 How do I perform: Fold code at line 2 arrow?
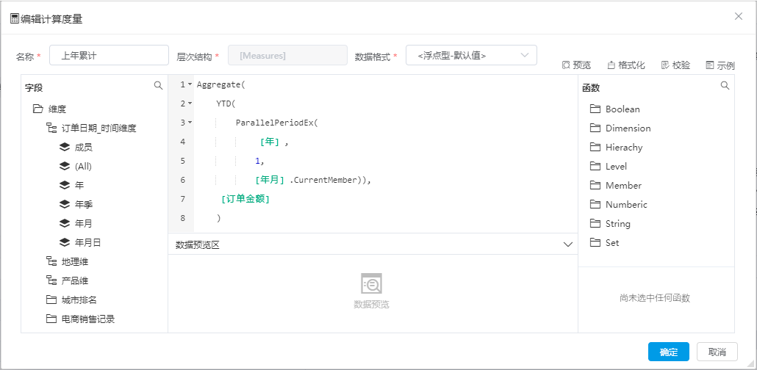point(190,104)
